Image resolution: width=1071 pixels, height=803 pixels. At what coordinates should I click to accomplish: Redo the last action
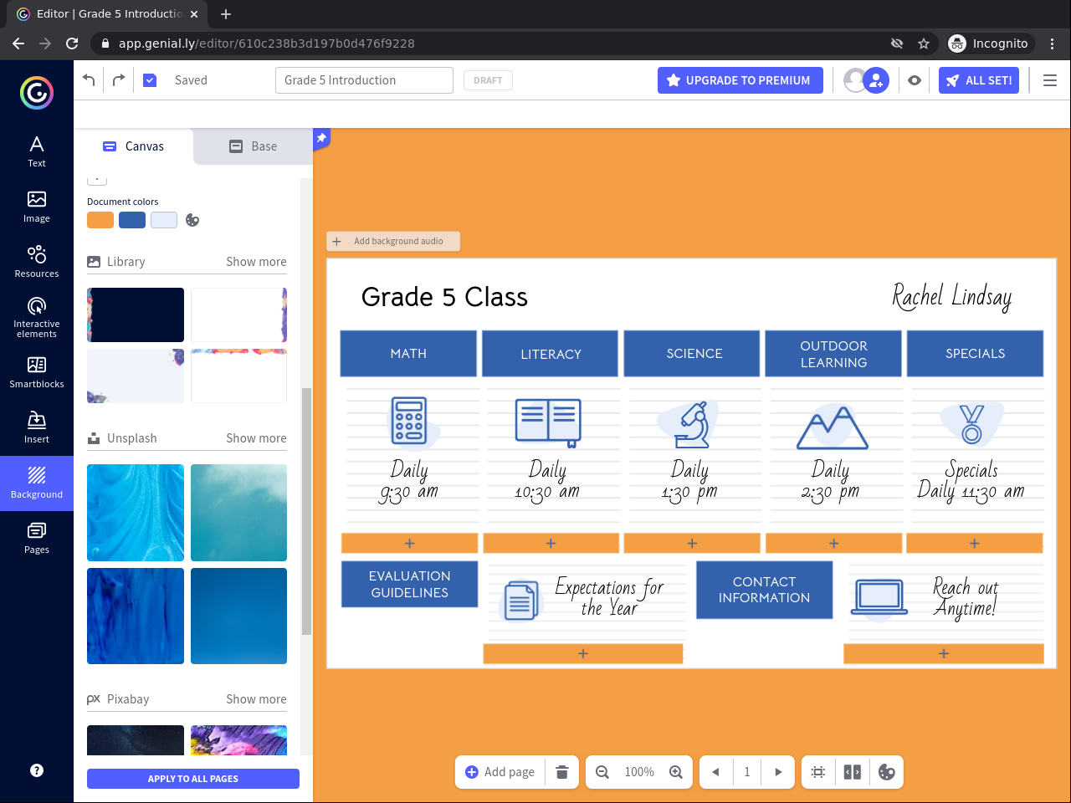[119, 80]
